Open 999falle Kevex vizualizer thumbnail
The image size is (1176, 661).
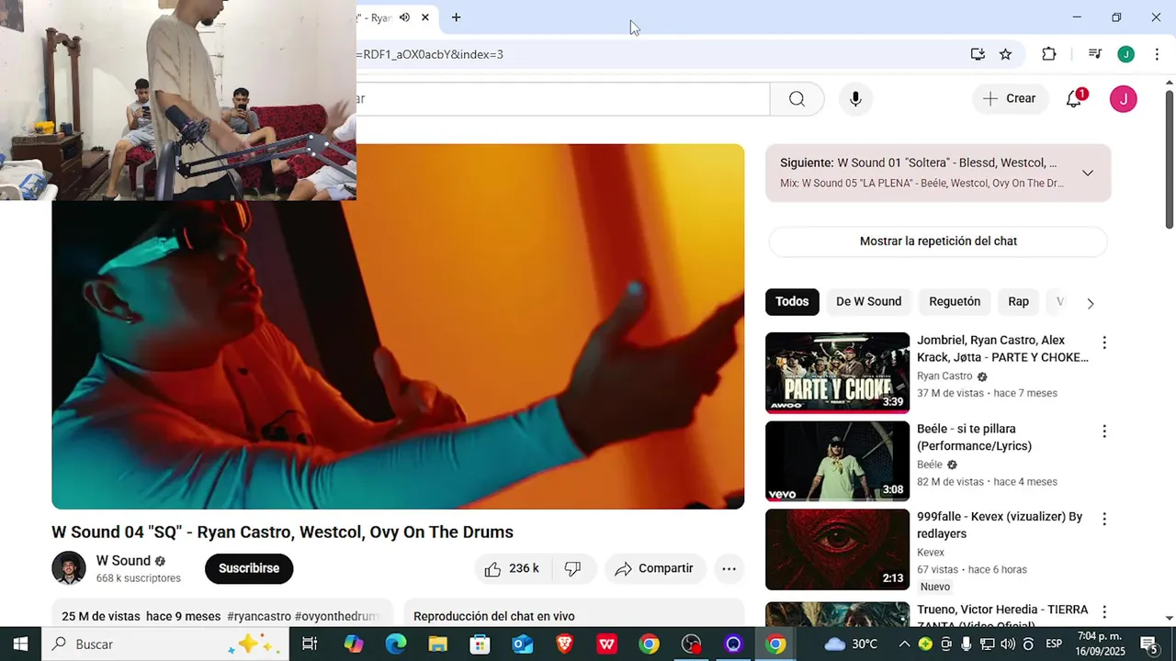pyautogui.click(x=837, y=549)
